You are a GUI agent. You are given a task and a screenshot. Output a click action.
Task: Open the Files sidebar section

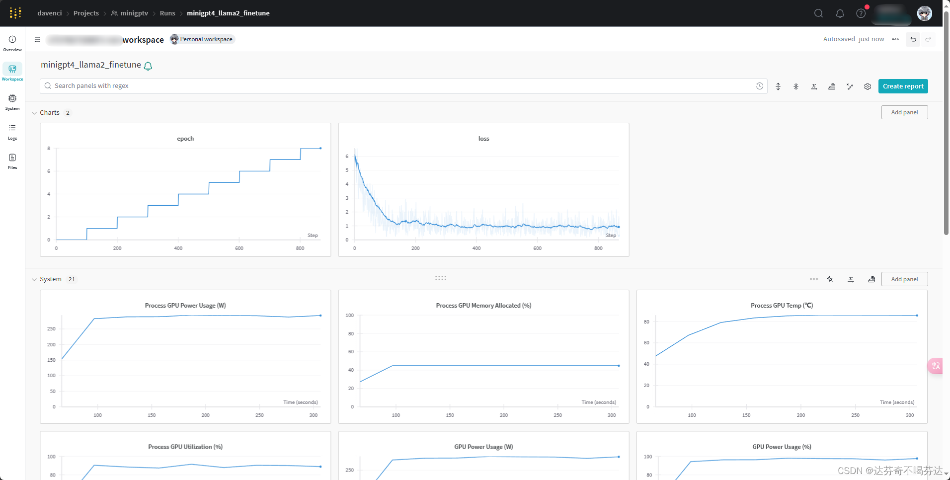click(x=12, y=161)
